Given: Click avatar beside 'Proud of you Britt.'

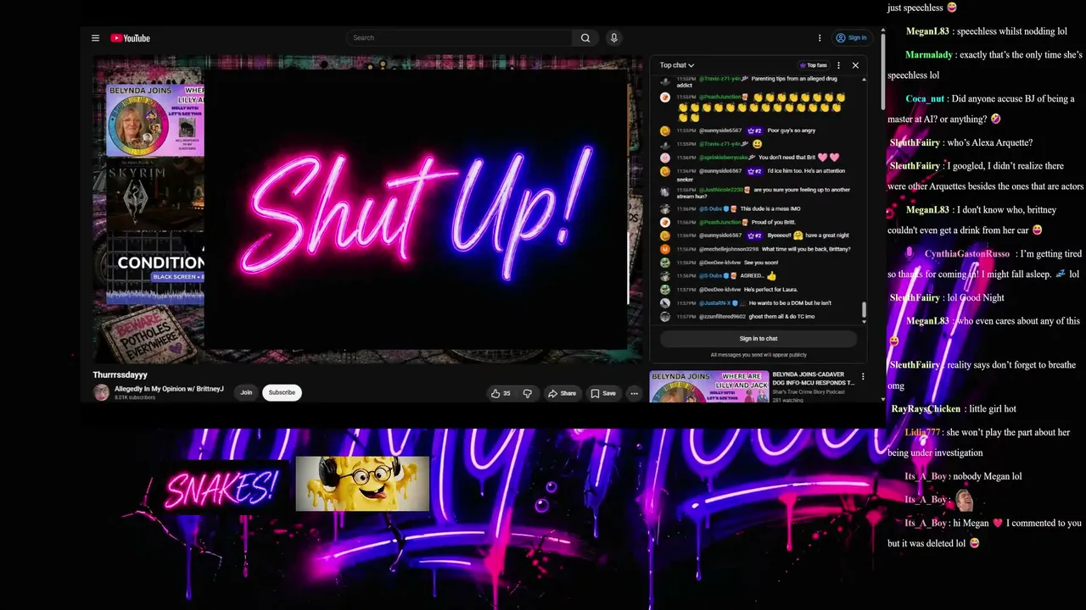Looking at the screenshot, I should tap(665, 222).
